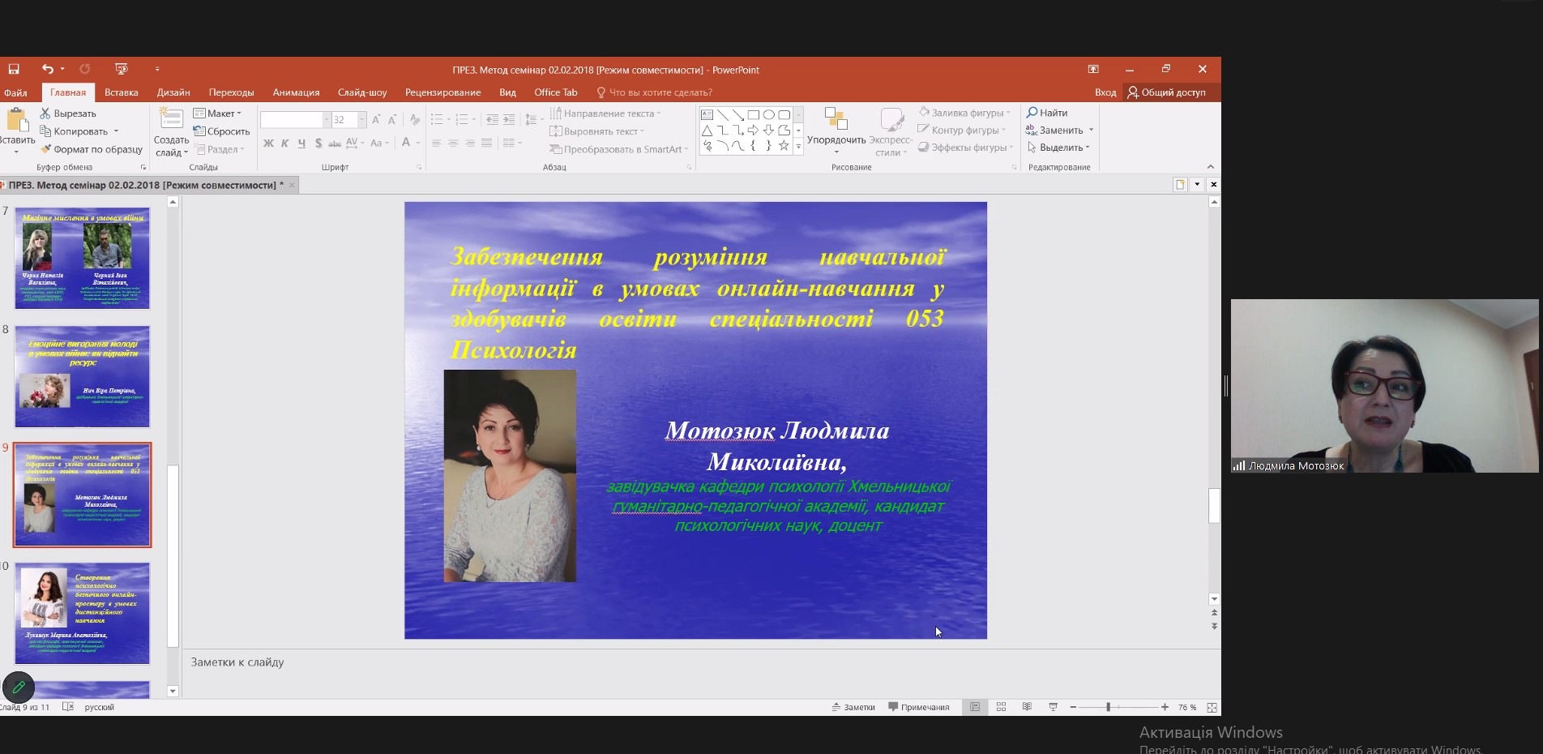Click the Save icon in title bar
The image size is (1543, 754).
pyautogui.click(x=14, y=70)
